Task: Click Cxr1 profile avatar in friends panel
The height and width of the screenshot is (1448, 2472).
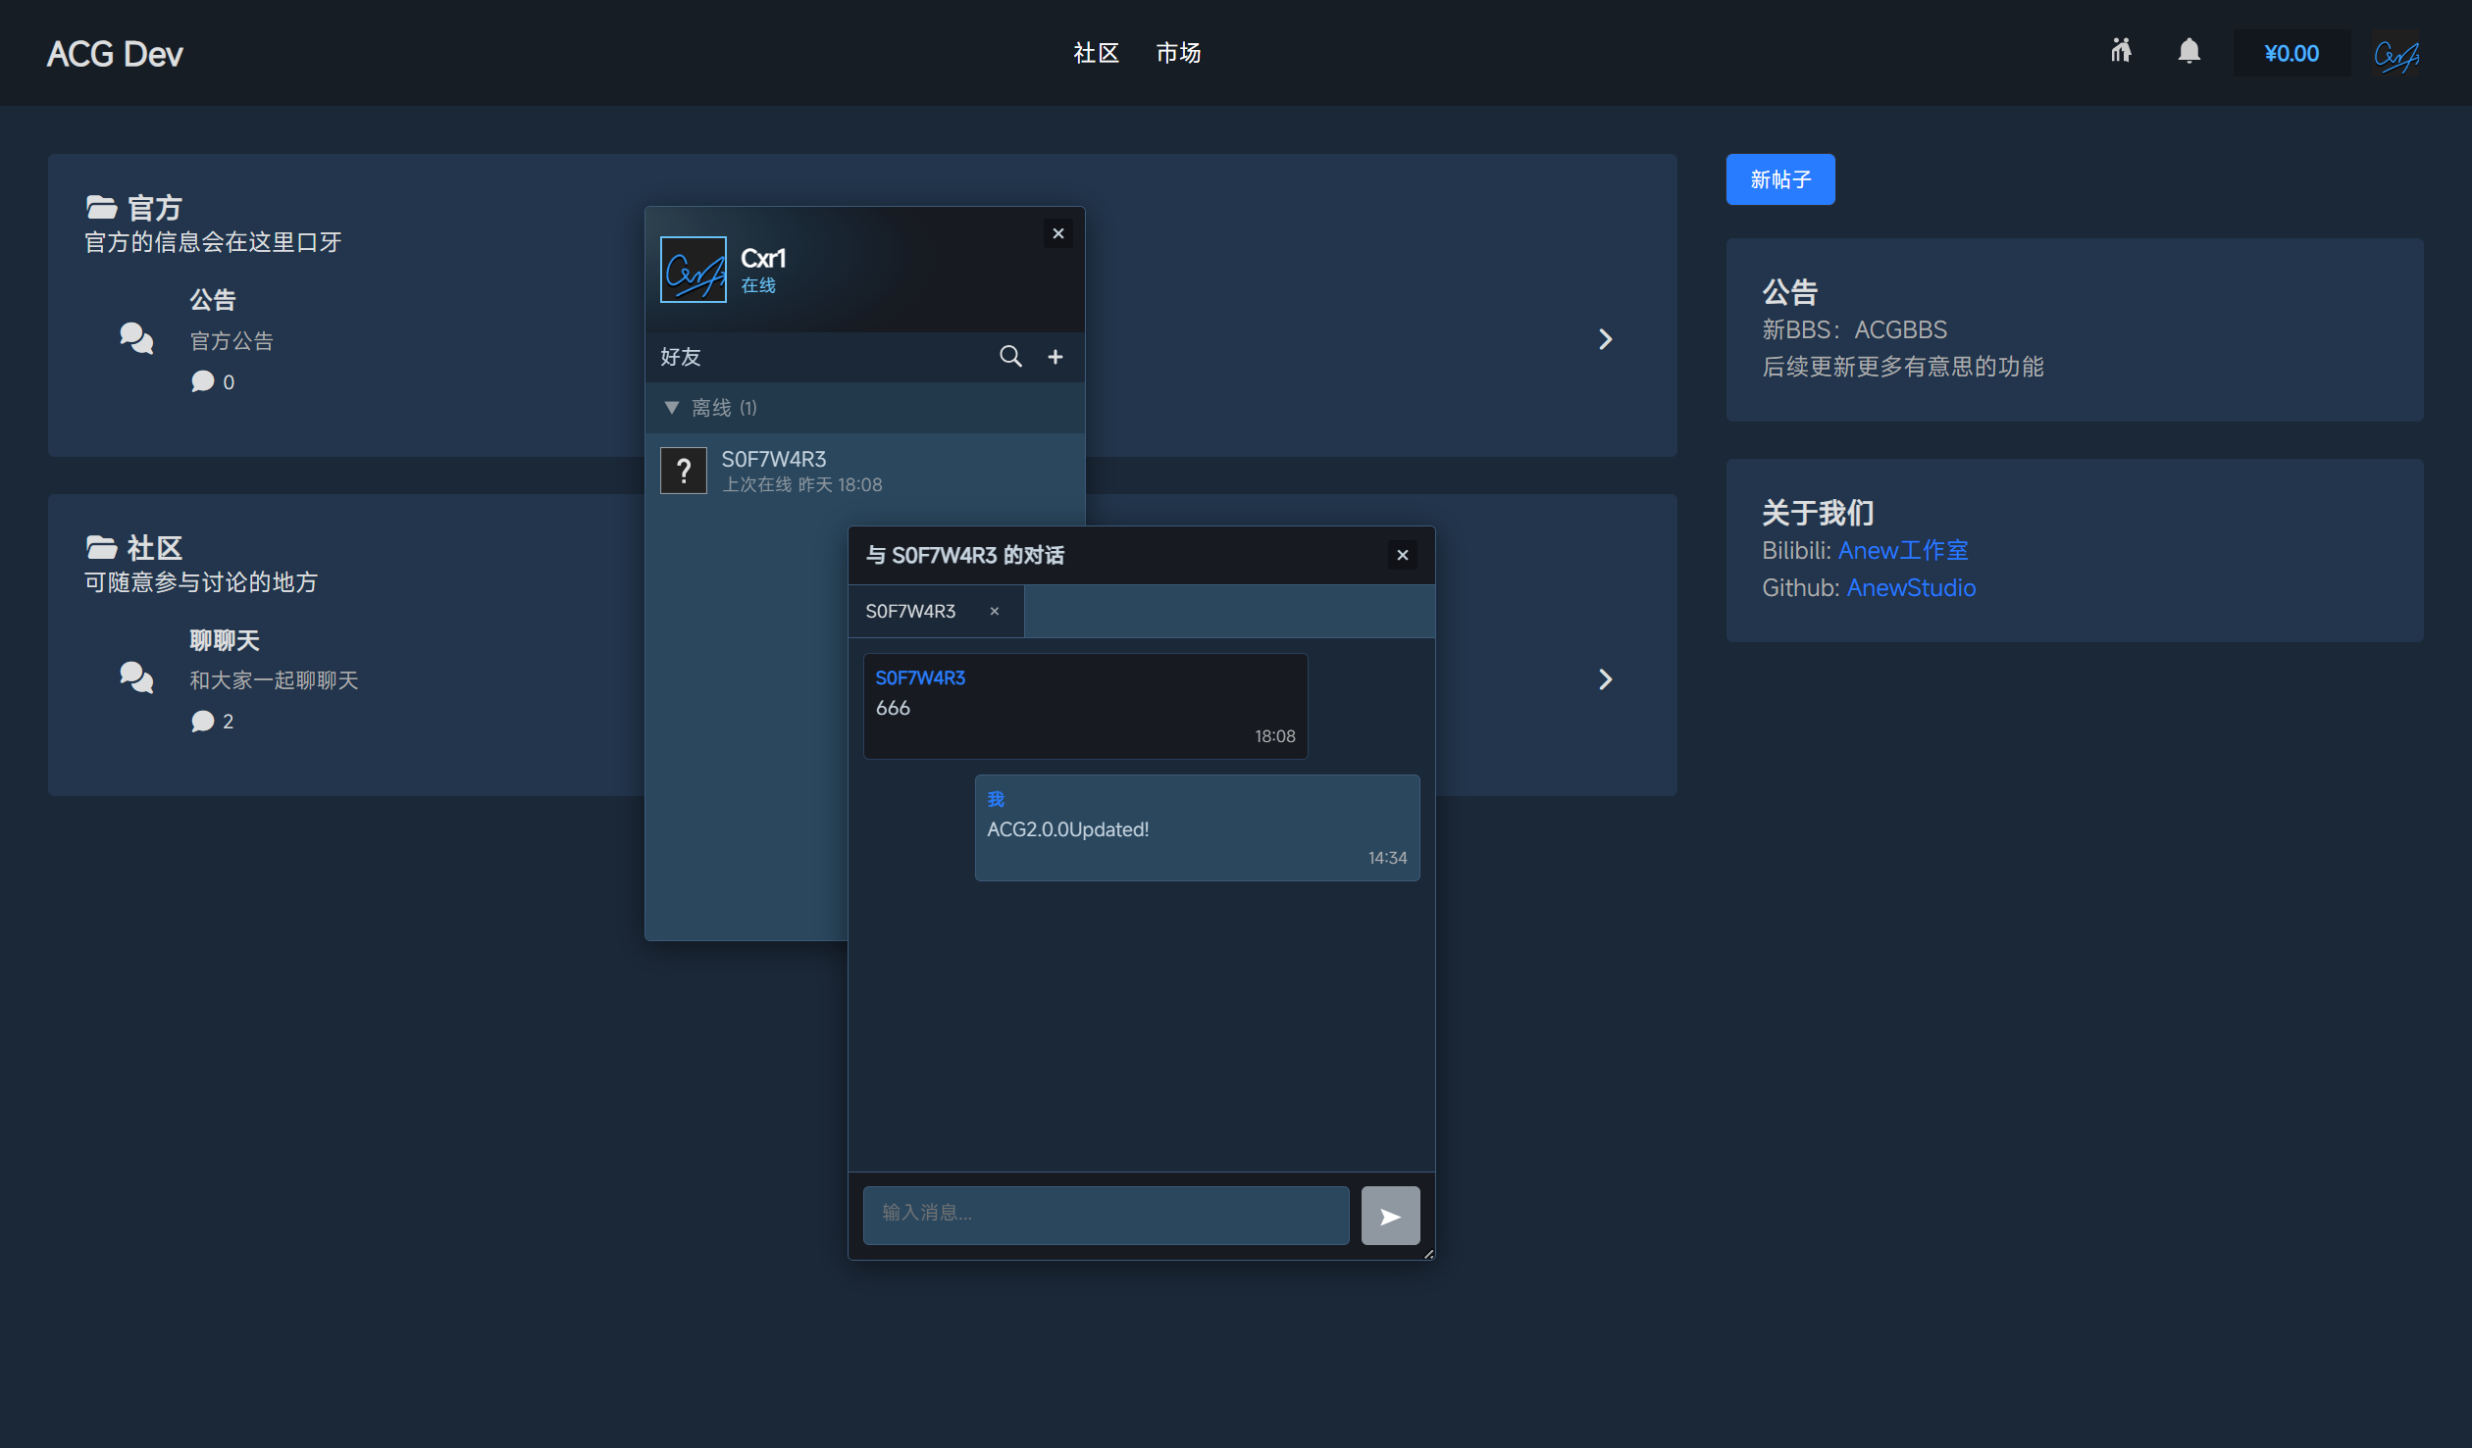Action: (x=694, y=270)
